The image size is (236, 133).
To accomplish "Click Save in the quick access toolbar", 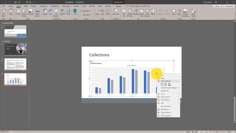I will coord(15,2).
